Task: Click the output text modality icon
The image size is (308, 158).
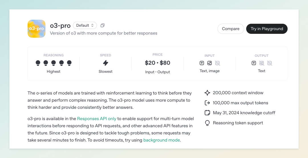Action: tap(254, 63)
